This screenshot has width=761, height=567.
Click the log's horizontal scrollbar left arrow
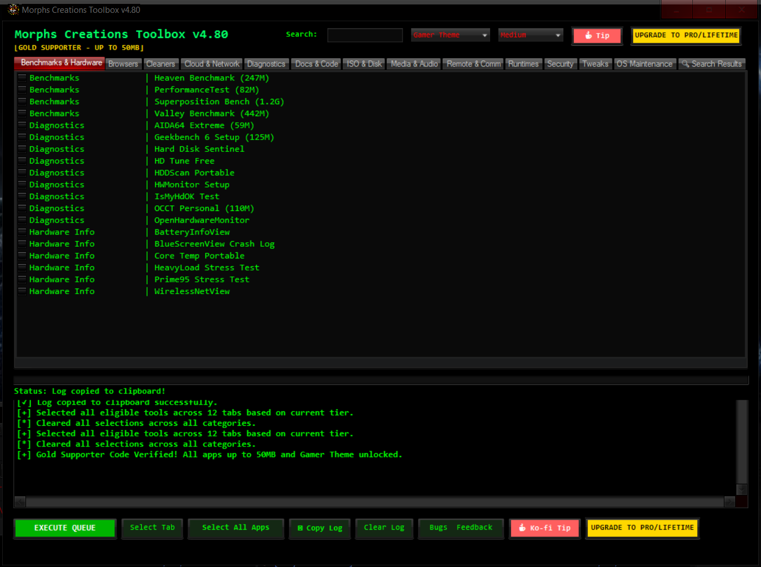[x=20, y=501]
